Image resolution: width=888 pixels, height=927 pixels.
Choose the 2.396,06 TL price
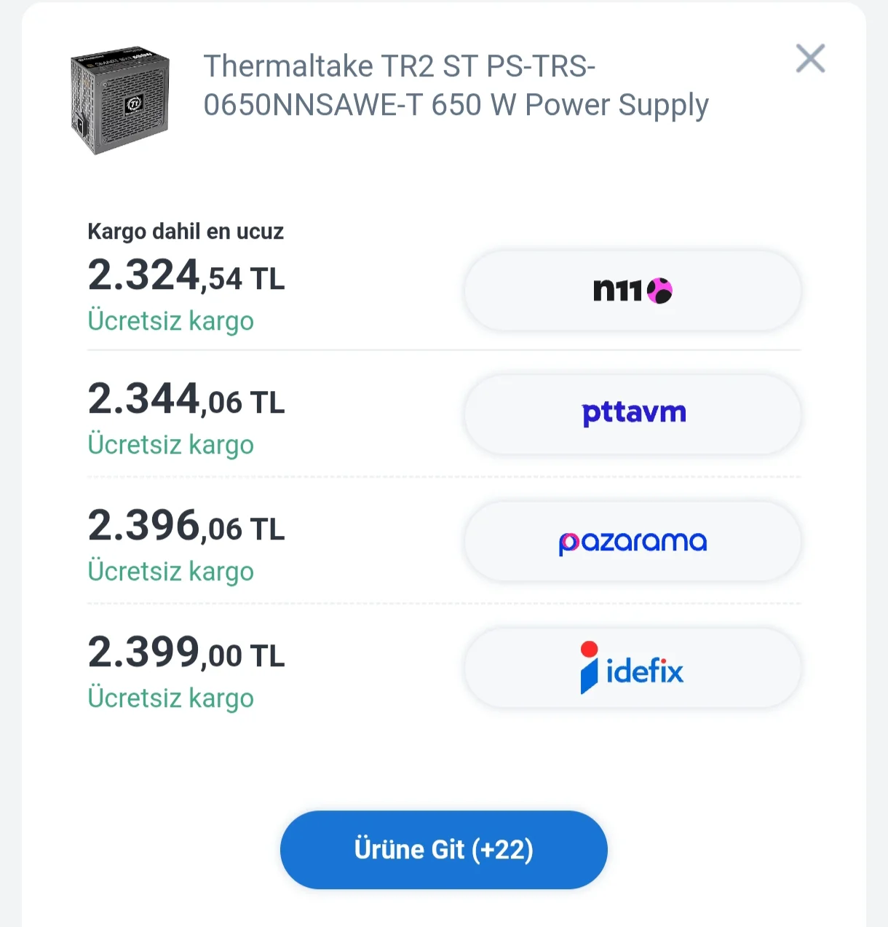[x=186, y=526]
